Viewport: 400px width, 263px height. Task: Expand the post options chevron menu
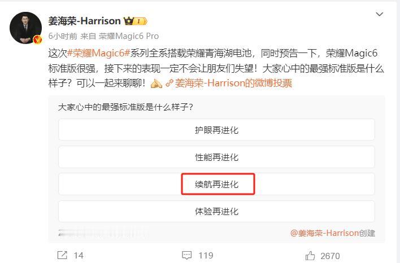(x=380, y=14)
